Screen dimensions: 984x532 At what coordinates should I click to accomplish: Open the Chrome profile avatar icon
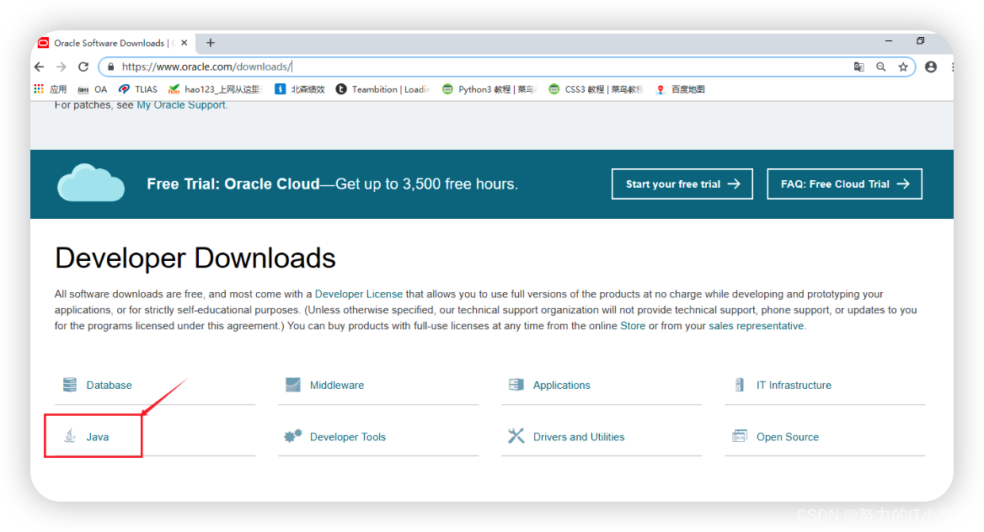tap(929, 66)
